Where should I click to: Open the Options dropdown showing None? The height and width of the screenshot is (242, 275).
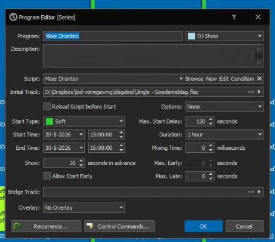[225, 107]
